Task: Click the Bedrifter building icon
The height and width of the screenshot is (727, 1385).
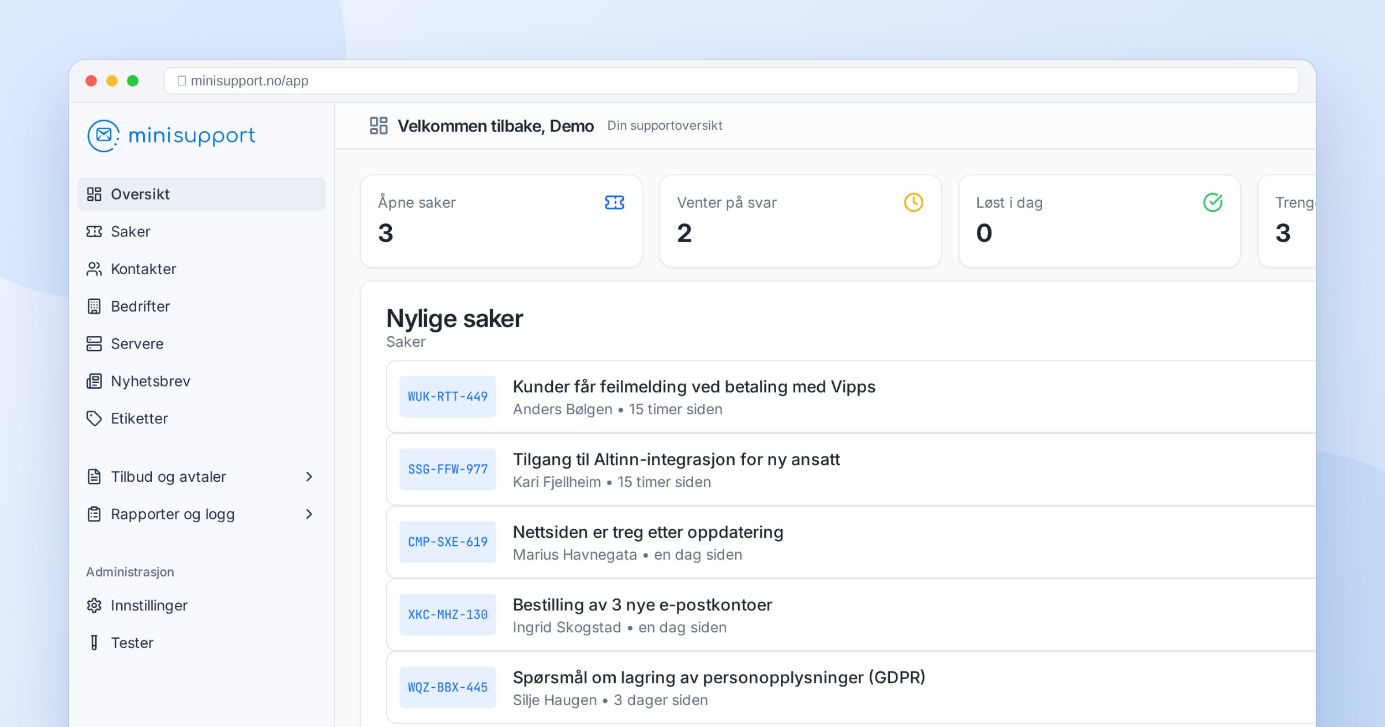Action: click(94, 306)
